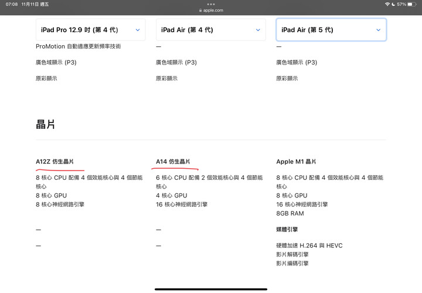Image resolution: width=422 pixels, height=293 pixels.
Task: Tap the 4 核心 GPU line
Action: 171,196
